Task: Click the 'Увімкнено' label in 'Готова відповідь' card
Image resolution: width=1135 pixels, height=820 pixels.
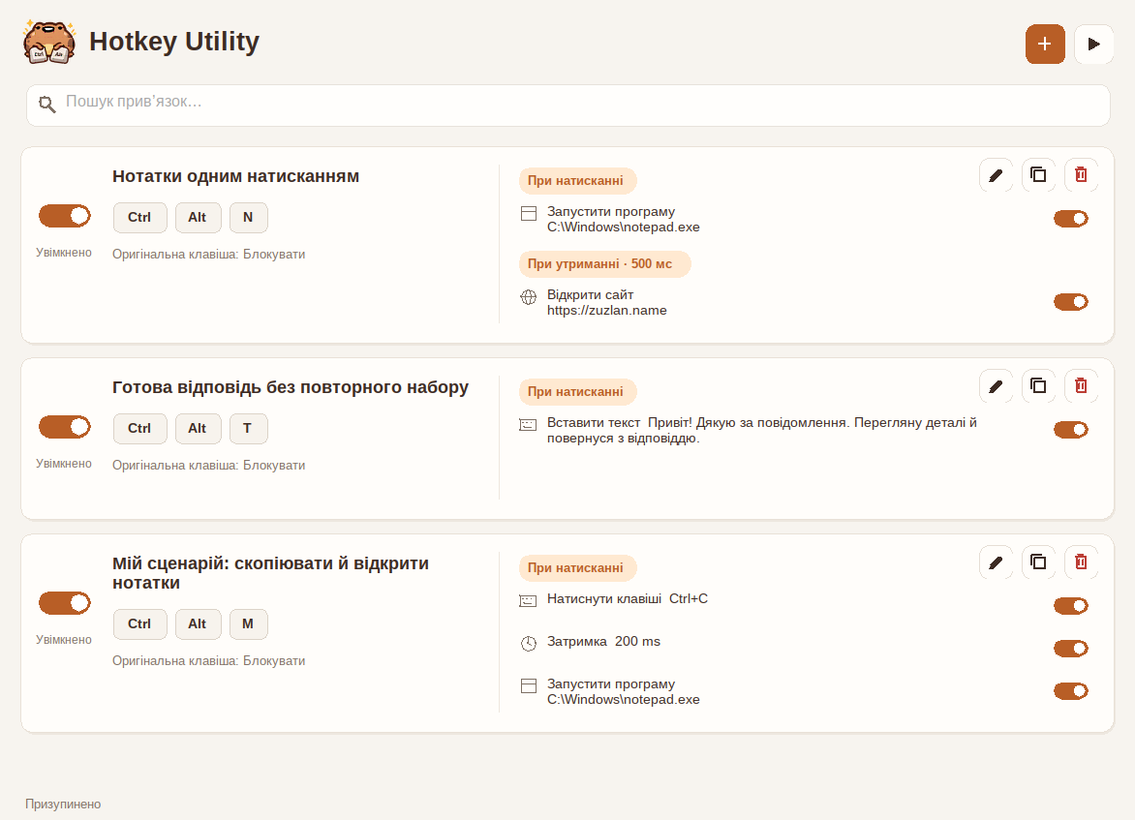Action: [64, 464]
